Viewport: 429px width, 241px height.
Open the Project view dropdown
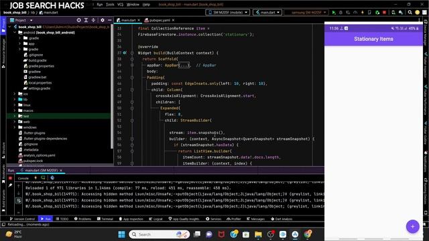click(21, 20)
